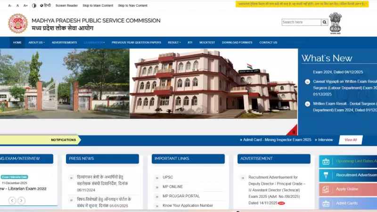The width and height of the screenshot is (377, 212).
Task: Click arrow icon beside UPSC link
Action: pos(157,178)
